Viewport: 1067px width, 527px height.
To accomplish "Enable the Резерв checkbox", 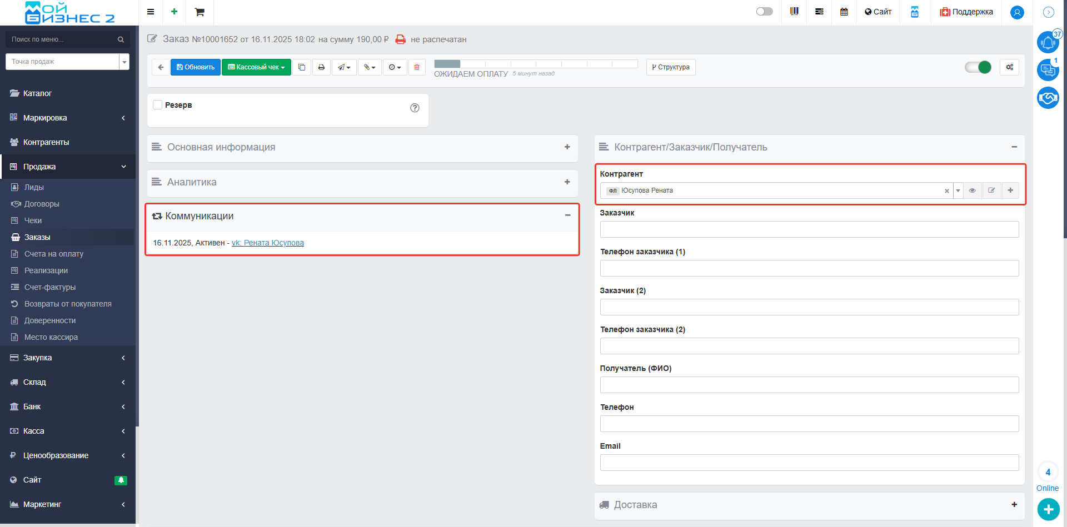I will 158,105.
